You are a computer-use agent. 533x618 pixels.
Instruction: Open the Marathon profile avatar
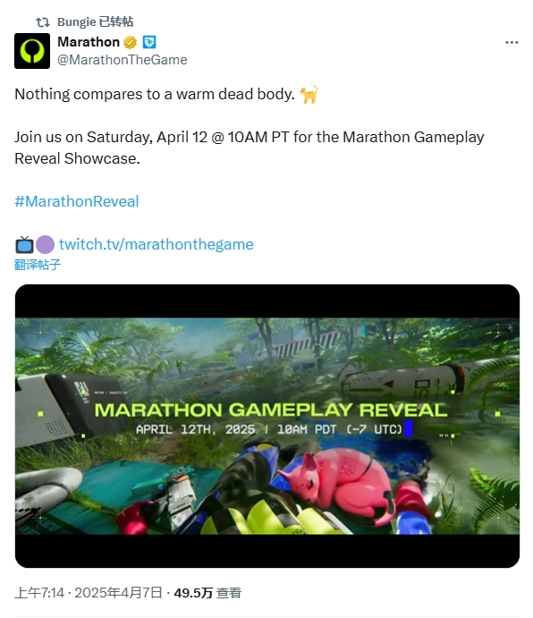coord(32,51)
